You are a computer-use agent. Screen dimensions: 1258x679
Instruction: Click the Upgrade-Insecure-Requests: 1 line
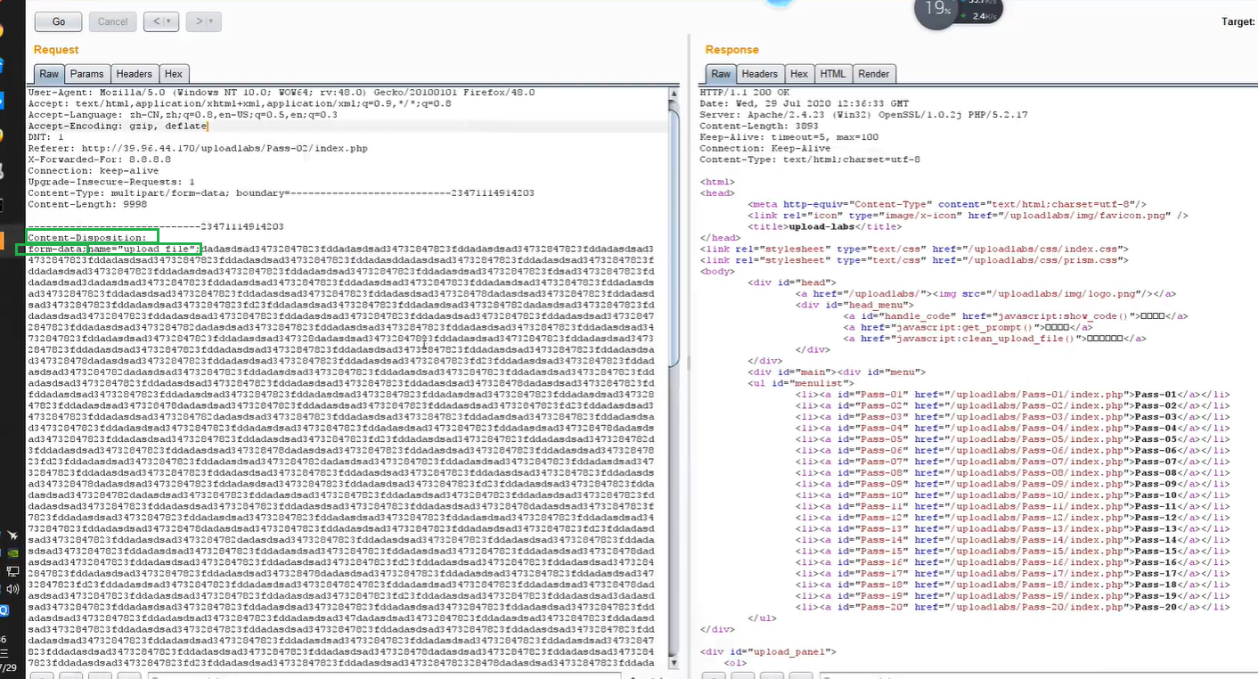pos(111,182)
